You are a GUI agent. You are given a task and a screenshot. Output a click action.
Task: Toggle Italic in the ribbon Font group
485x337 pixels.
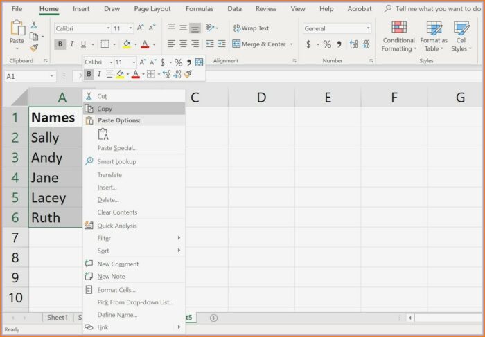pyautogui.click(x=72, y=44)
